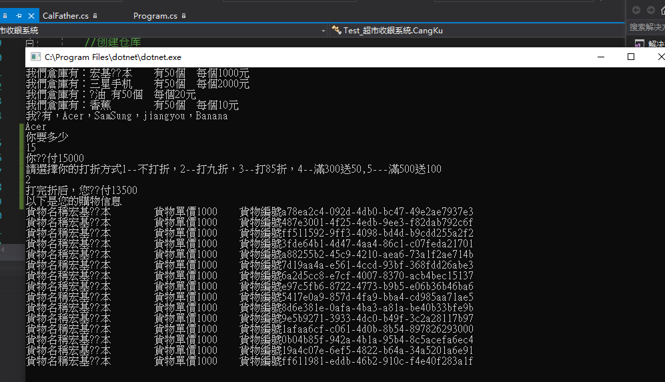
Task: Click the 香蕉 inventory line in console
Action: click(x=132, y=105)
